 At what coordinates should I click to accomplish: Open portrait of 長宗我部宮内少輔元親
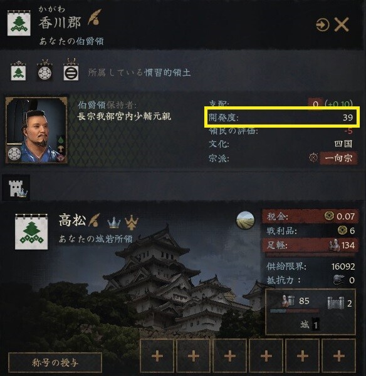[36, 130]
